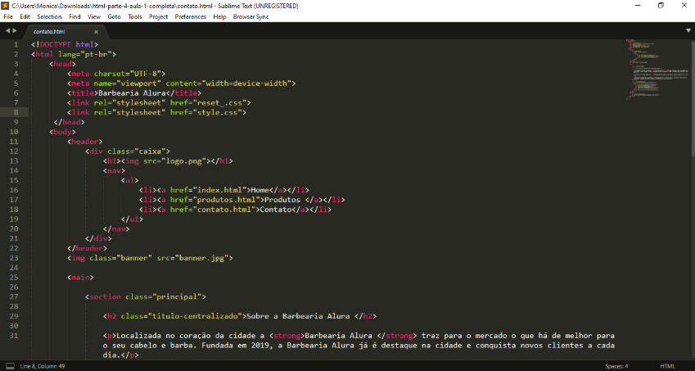This screenshot has height=371, width=695.
Task: Open the Help menu
Action: (219, 17)
